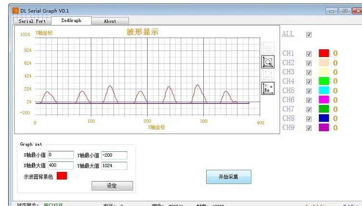Toggle the ALL channels checkbox
Screen dimensions: 362x206
309,34
